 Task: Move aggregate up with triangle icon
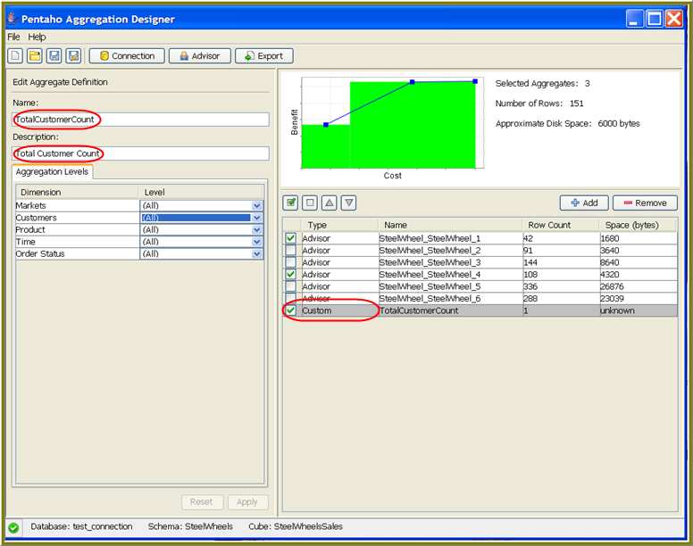pyautogui.click(x=330, y=203)
